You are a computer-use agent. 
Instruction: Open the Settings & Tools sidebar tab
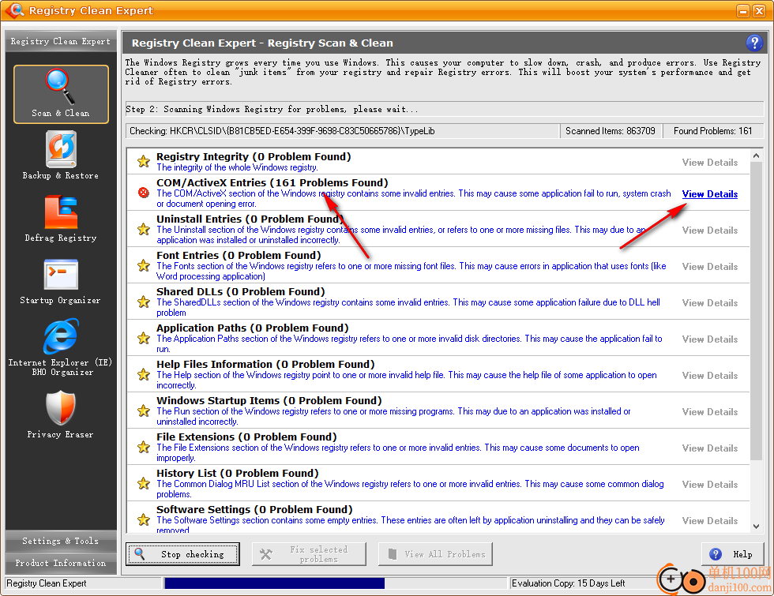61,541
